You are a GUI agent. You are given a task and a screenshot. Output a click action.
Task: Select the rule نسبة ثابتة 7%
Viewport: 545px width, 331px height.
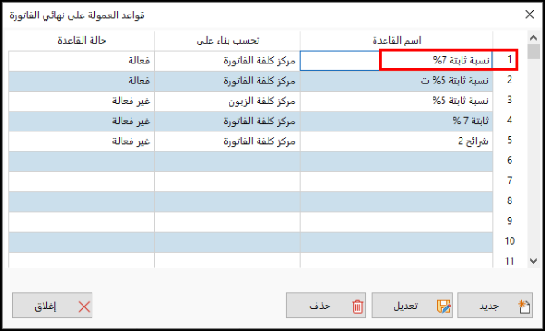[x=396, y=61]
